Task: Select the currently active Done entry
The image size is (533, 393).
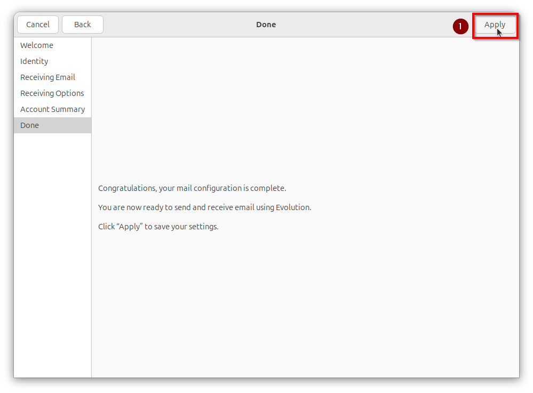Action: coord(29,125)
